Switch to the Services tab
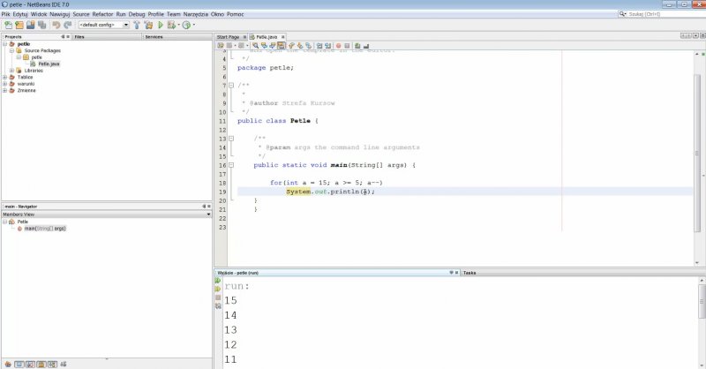Viewport: 706px width, 369px height. tap(154, 37)
